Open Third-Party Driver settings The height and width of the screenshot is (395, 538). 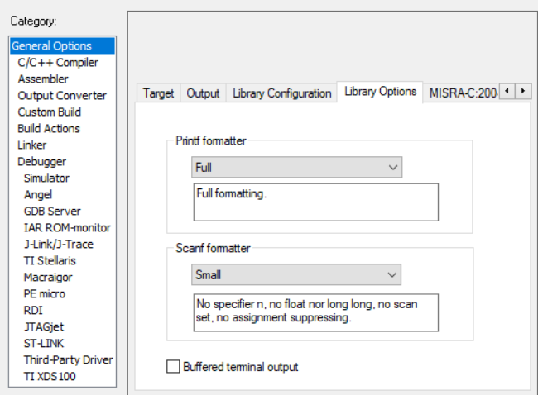[68, 359]
